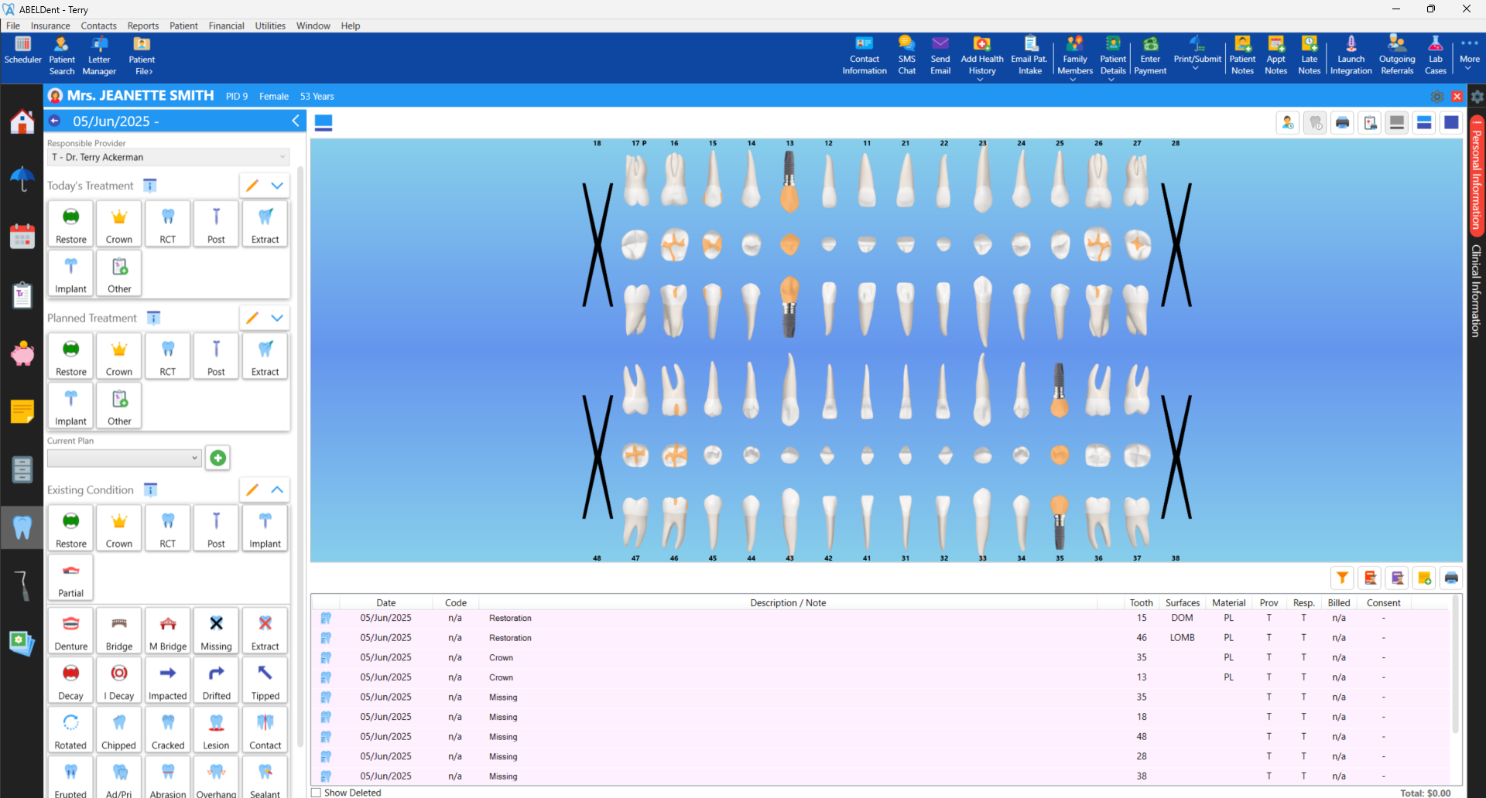Select the Implant tool under Planned Treatment
Viewport: 1486px width, 798px height.
[x=70, y=404]
